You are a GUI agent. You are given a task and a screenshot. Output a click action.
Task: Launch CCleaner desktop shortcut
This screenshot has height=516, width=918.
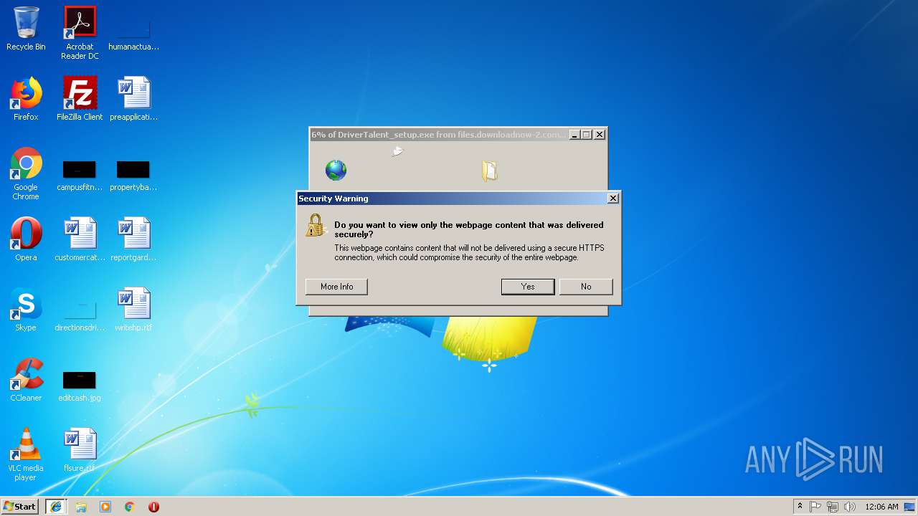click(x=26, y=380)
